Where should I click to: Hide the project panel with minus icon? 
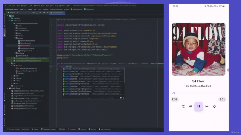pyautogui.click(x=47, y=13)
